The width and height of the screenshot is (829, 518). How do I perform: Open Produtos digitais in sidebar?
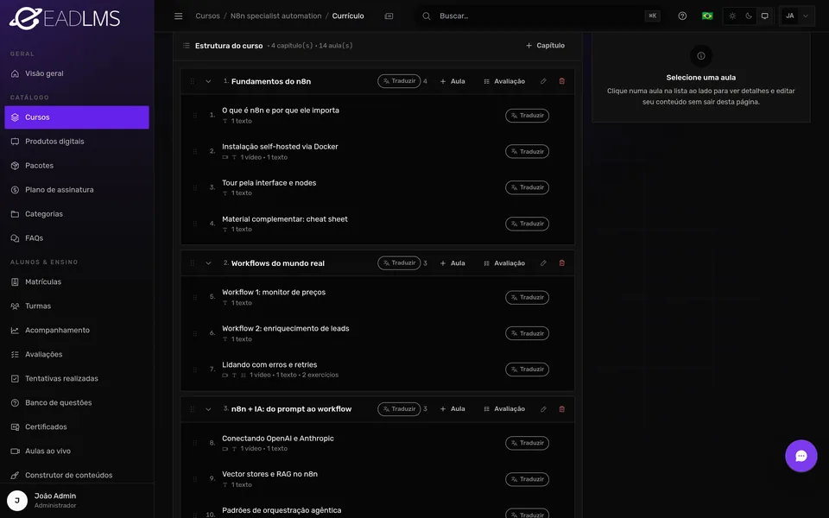click(77, 141)
